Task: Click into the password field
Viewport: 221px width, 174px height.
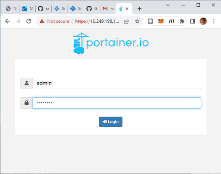Action: click(x=117, y=103)
